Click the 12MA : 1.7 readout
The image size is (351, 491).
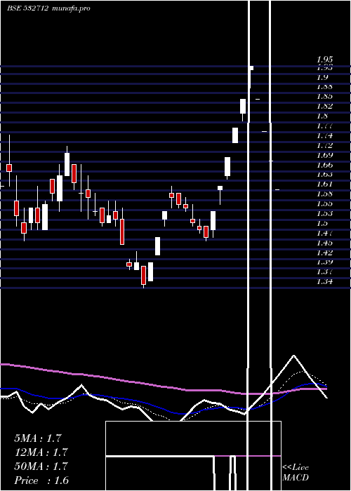pyautogui.click(x=41, y=452)
